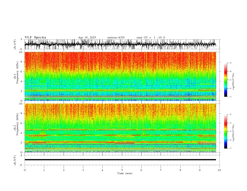The width and height of the screenshot is (247, 191).
Task: Click the lower PSD color scale bar
Action: (x=225, y=131)
